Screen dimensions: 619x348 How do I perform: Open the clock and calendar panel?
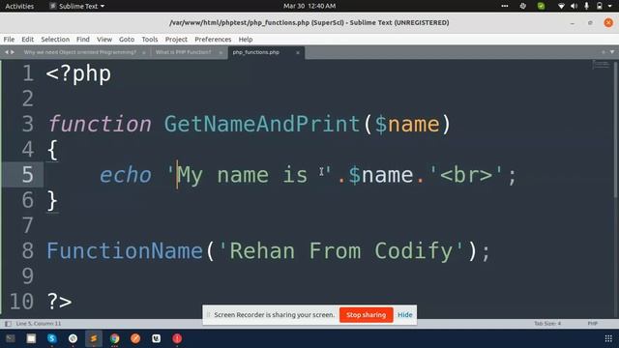click(309, 6)
